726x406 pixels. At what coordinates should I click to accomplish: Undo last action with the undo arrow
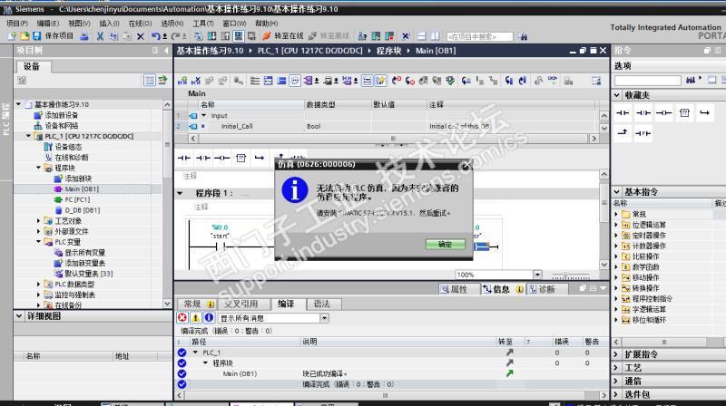[x=156, y=36]
